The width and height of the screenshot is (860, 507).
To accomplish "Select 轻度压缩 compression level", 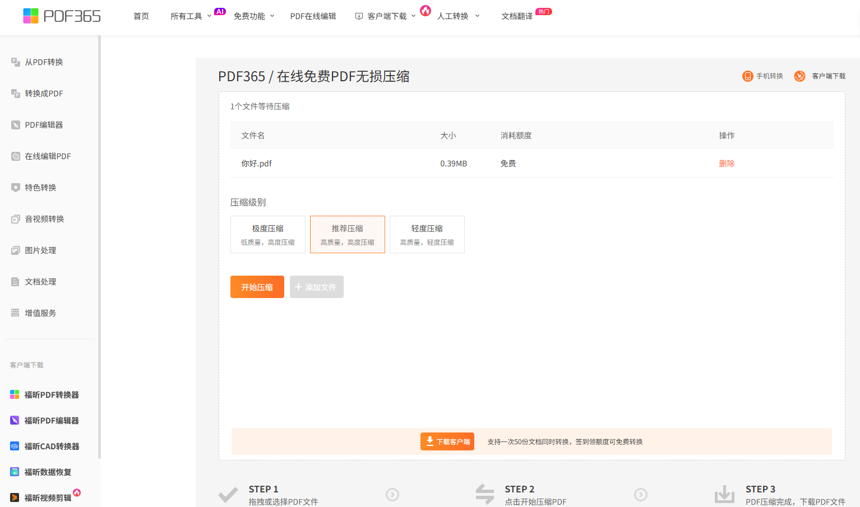I will [427, 235].
